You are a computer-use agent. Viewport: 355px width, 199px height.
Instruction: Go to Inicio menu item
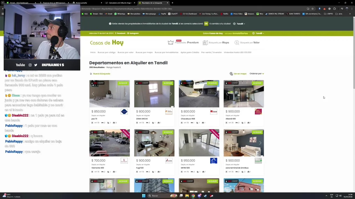(93, 53)
